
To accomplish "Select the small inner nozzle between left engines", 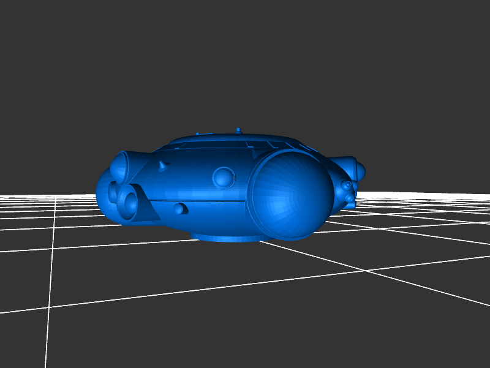I will (113, 192).
